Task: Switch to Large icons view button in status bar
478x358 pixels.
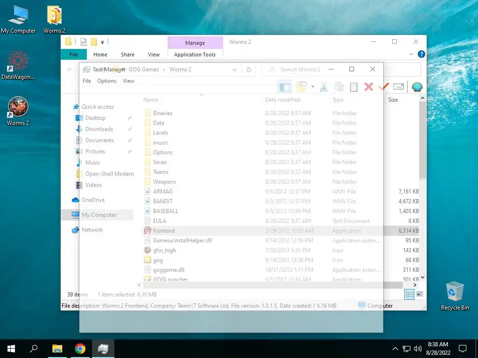Action: [420, 294]
